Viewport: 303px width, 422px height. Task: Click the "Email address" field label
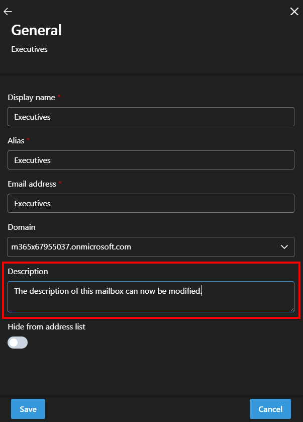[32, 184]
